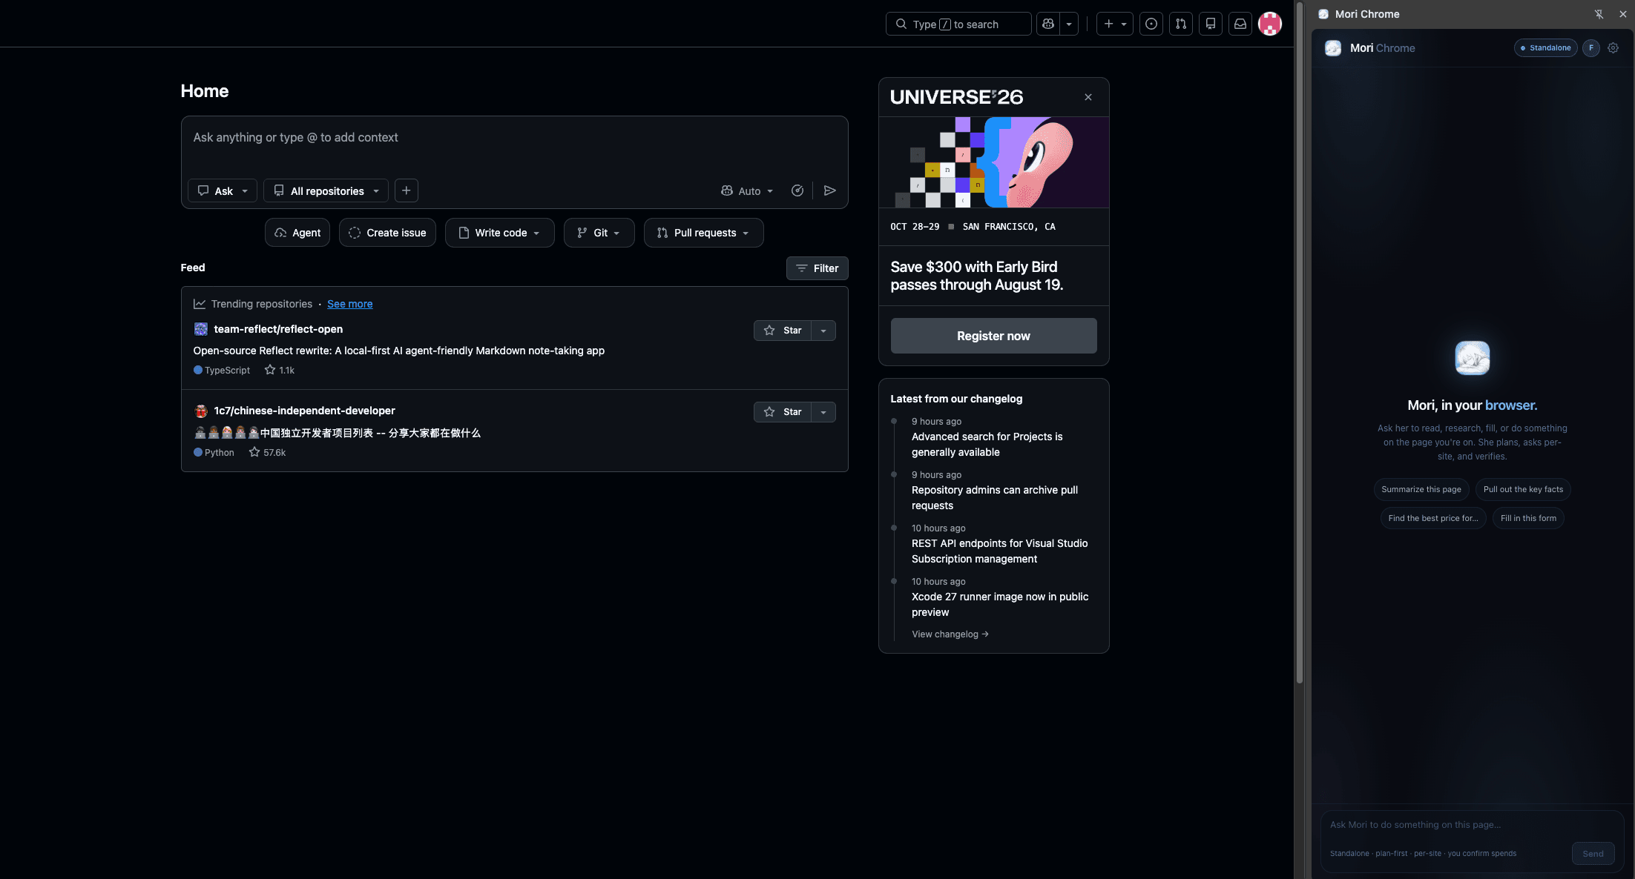
Task: Open the Copilot chat icon in header
Action: (1048, 24)
